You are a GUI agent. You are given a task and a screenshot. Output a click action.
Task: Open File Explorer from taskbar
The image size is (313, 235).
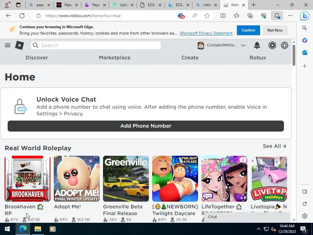(x=38, y=229)
